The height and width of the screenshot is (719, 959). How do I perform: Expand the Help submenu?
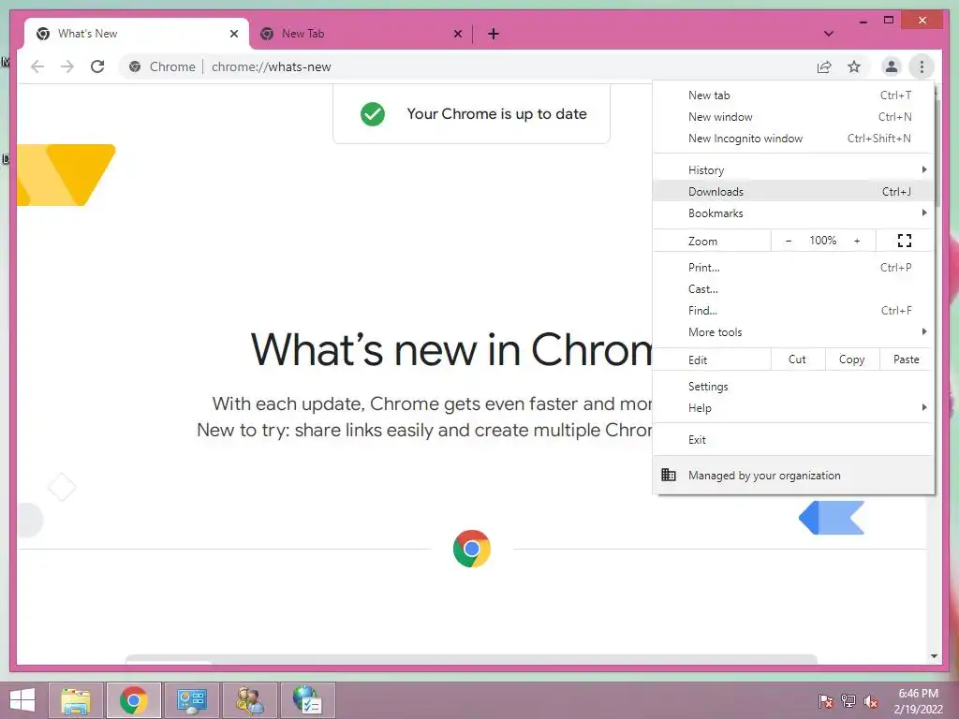click(793, 408)
